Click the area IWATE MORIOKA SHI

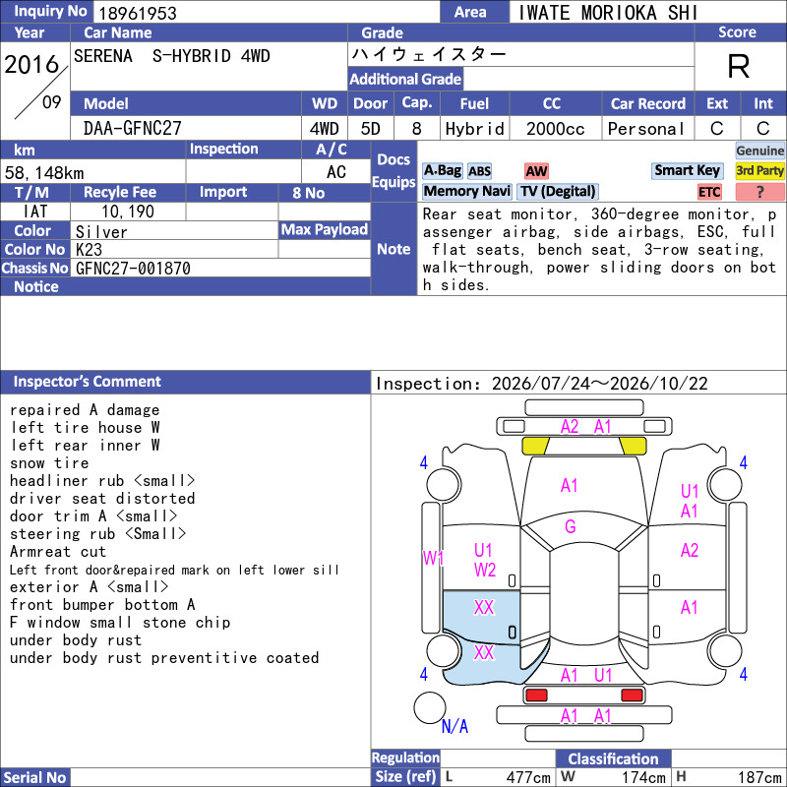pos(607,13)
